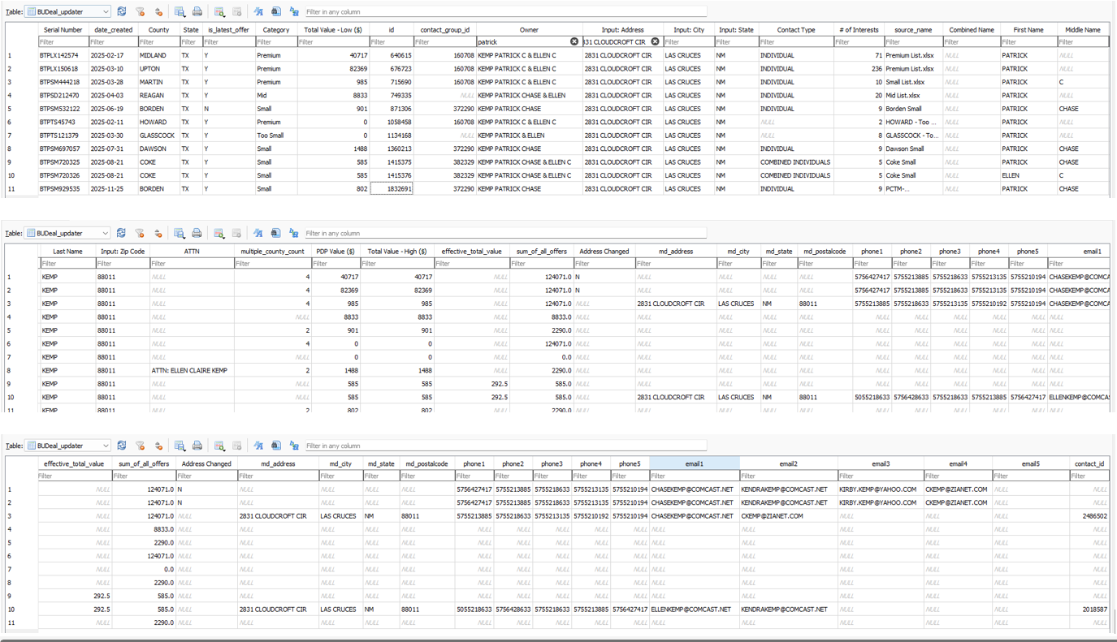
Task: Insert new record in Last Name panel
Action: [x=219, y=233]
